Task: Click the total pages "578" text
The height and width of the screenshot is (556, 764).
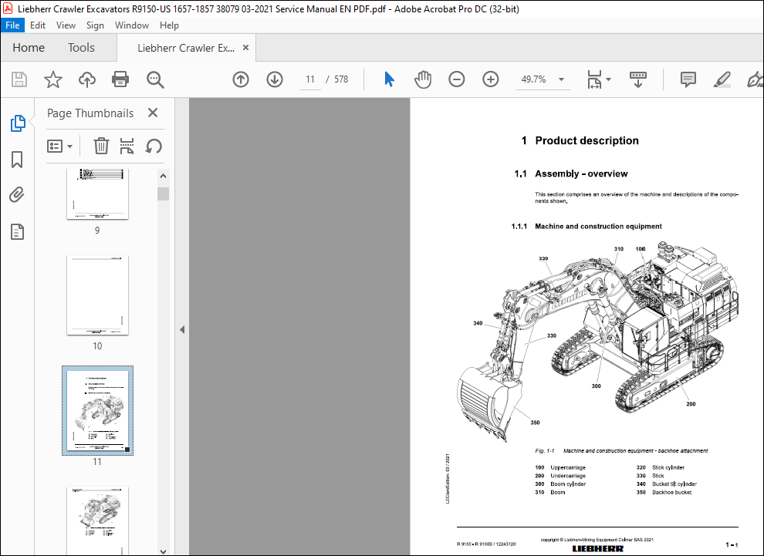Action: click(x=341, y=79)
